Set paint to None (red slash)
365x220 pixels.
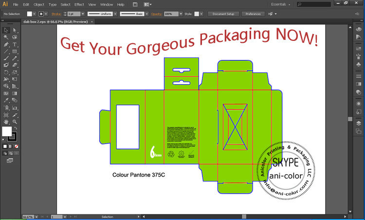16,147
